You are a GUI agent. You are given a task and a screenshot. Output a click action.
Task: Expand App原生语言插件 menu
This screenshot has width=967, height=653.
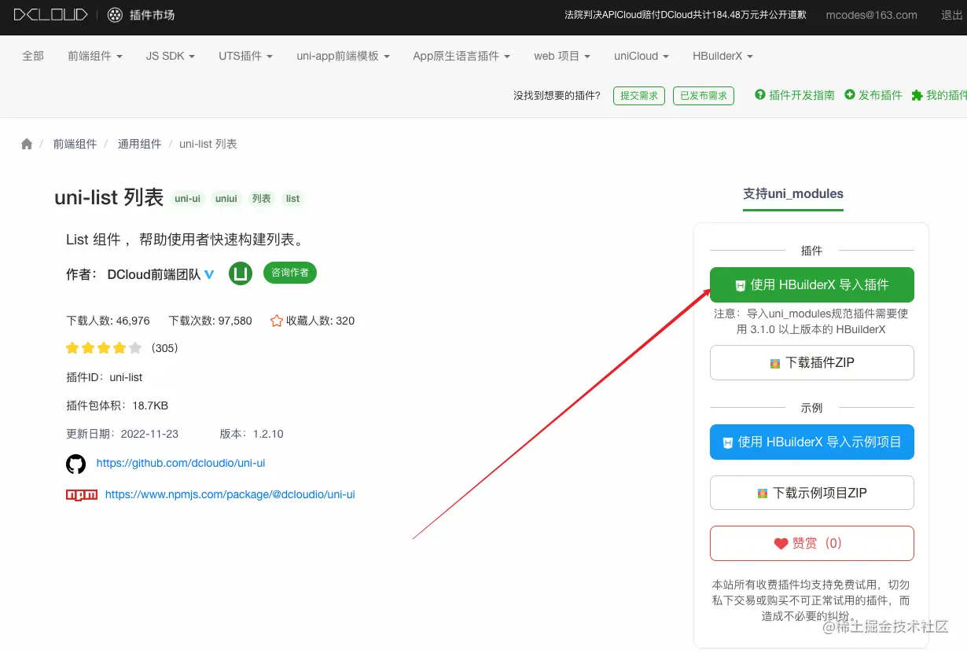(x=461, y=56)
